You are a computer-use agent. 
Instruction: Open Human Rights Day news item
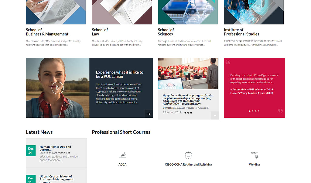(55, 148)
